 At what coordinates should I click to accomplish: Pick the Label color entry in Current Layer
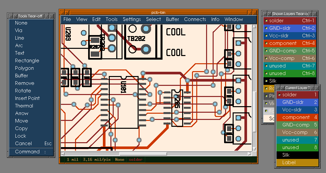click(x=297, y=163)
